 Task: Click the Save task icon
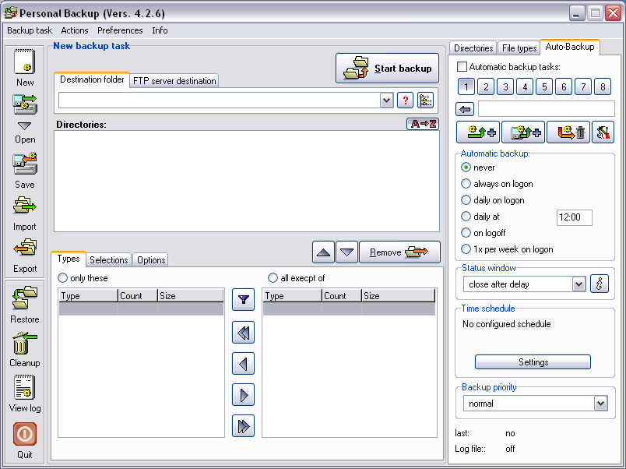coord(25,164)
